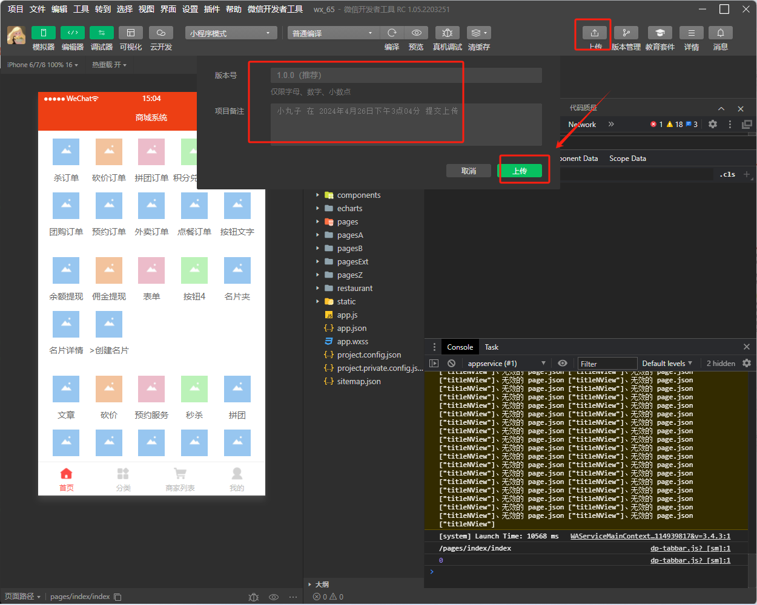The image size is (757, 605).
Task: Open app.json in the file tree
Action: pos(351,329)
